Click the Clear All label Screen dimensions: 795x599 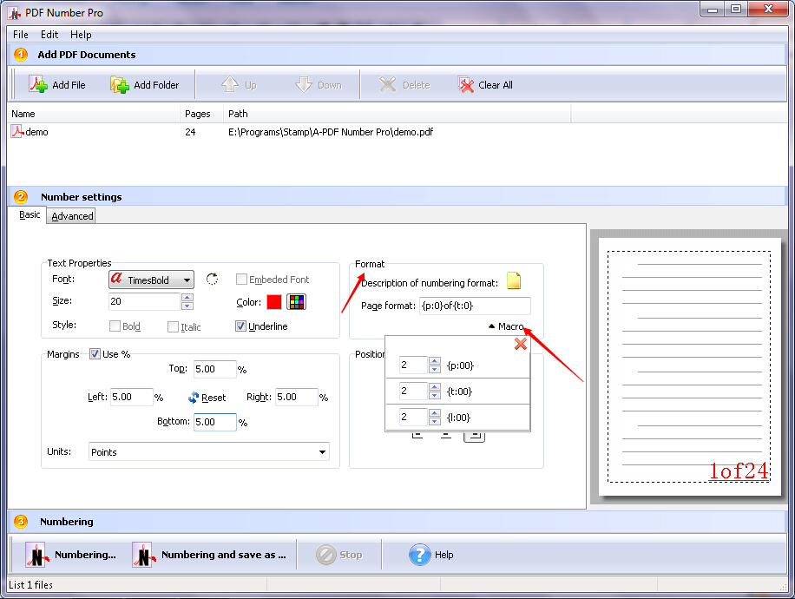(496, 85)
